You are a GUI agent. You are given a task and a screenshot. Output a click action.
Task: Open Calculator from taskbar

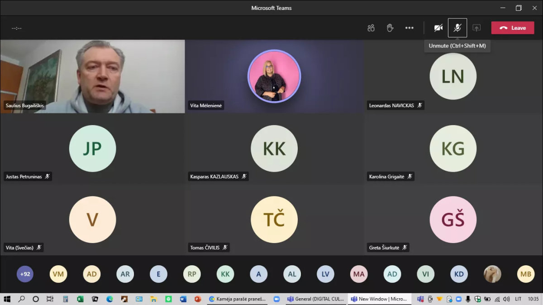(x=66, y=299)
